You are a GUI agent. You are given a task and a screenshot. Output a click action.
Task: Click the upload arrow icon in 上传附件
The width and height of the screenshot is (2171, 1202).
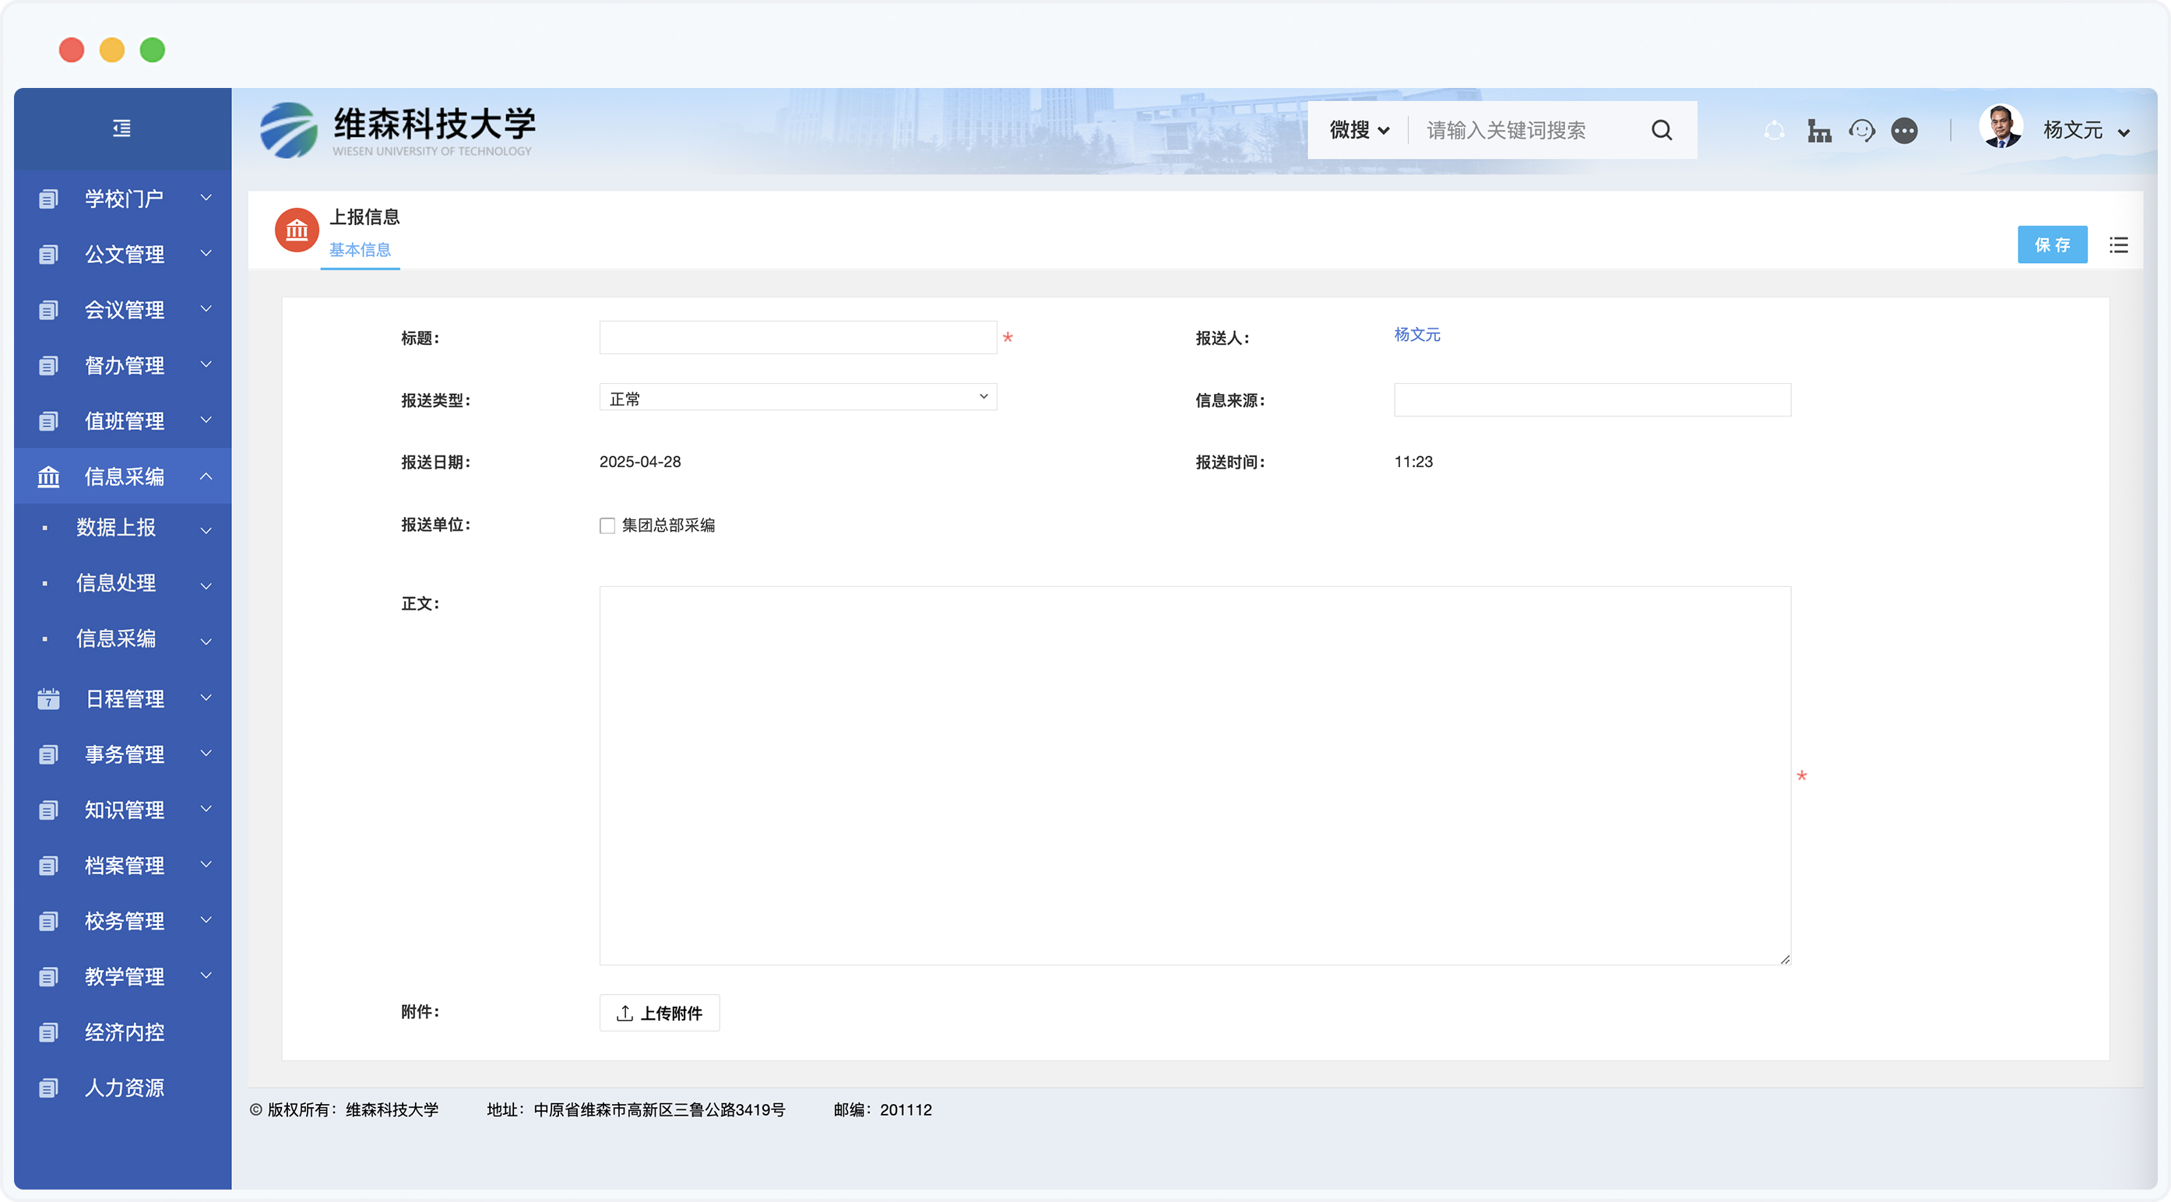pyautogui.click(x=625, y=1014)
